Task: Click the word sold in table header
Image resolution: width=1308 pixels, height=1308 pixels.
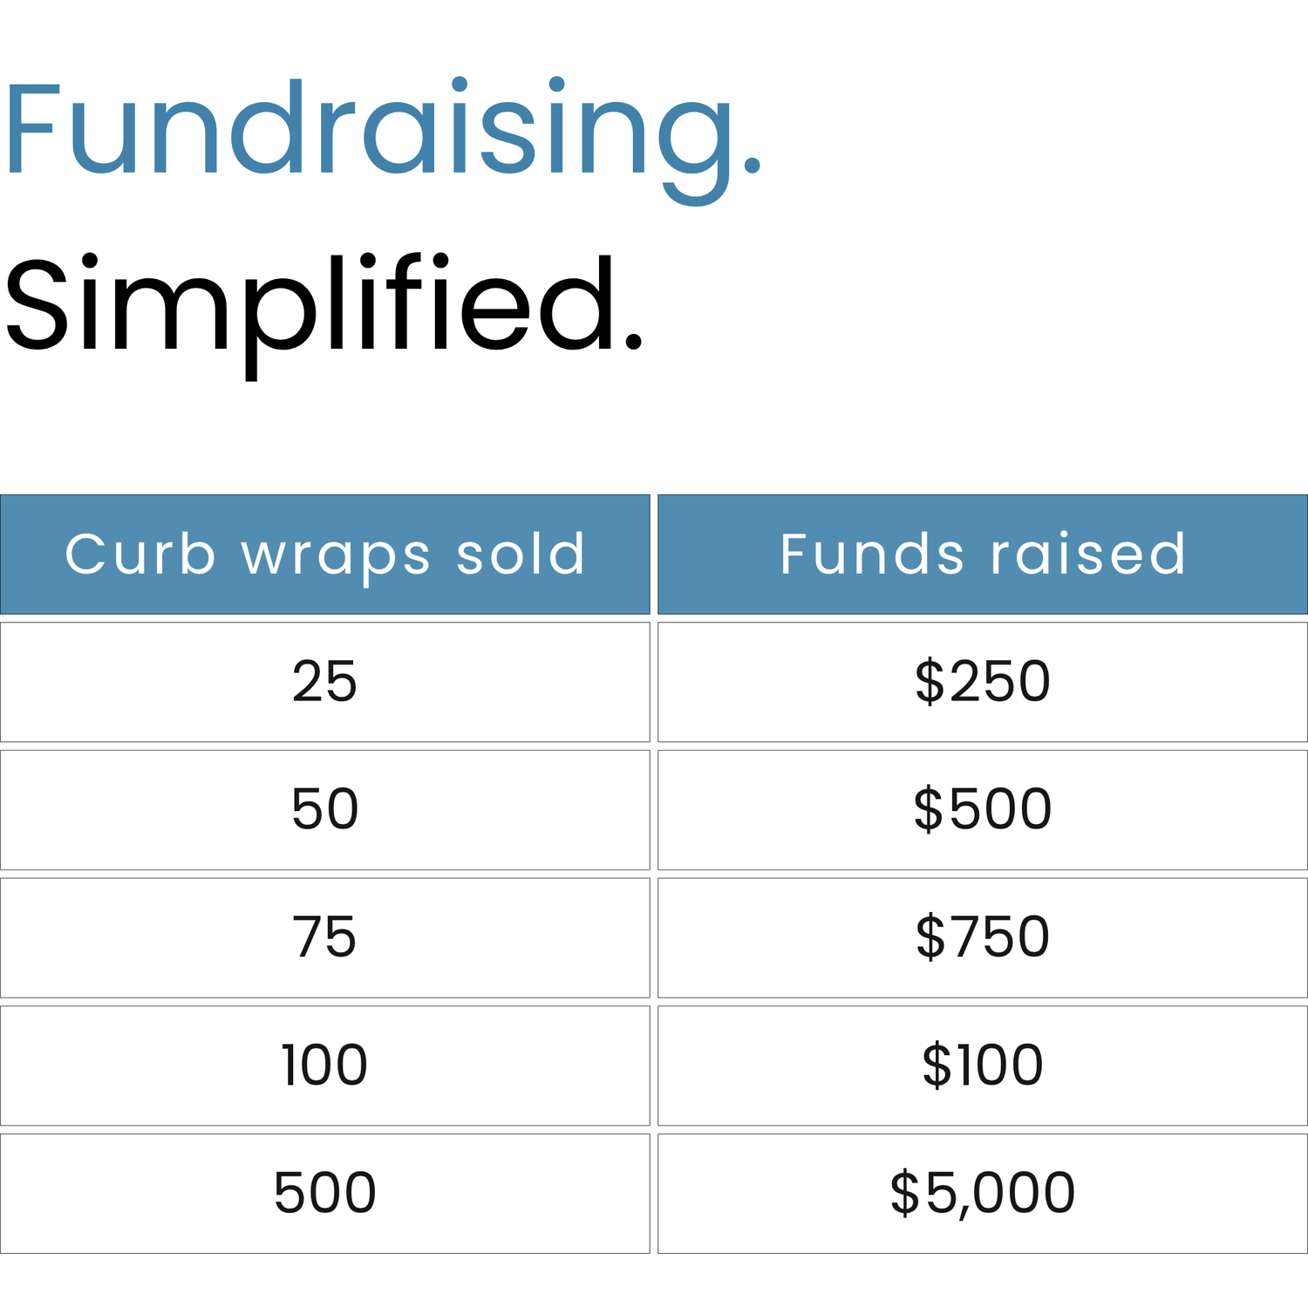Action: click(521, 555)
